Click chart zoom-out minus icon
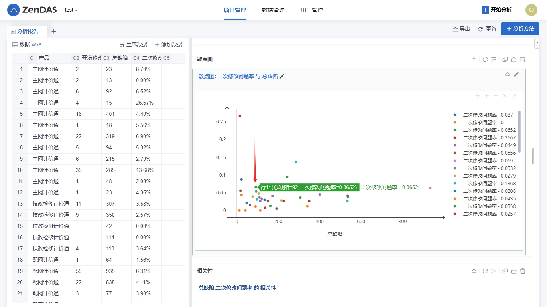 pos(496,96)
